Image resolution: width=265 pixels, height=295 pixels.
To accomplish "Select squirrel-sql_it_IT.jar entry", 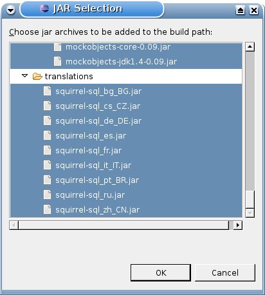I will [x=126, y=166].
